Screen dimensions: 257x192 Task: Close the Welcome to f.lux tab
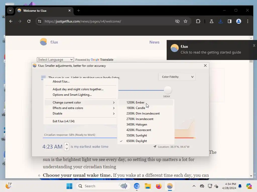click(x=70, y=10)
